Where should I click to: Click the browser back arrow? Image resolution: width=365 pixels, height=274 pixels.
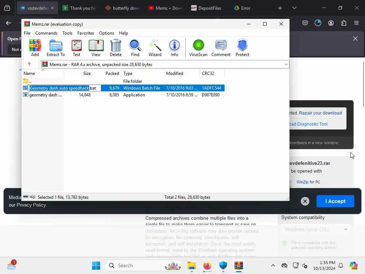(9, 23)
